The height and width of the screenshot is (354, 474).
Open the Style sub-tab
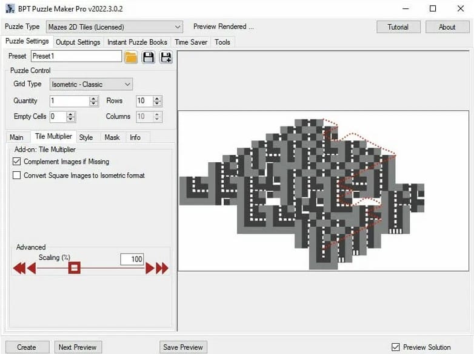coord(86,137)
